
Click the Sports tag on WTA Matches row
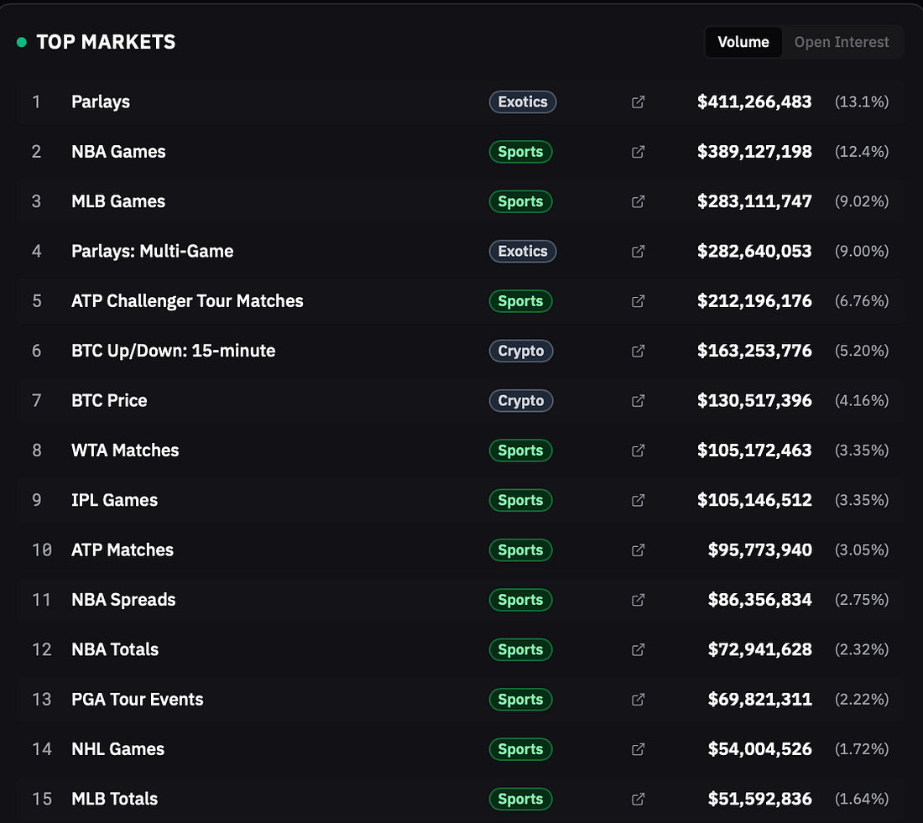tap(520, 451)
